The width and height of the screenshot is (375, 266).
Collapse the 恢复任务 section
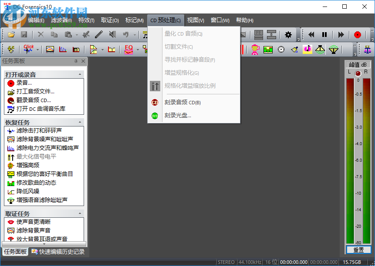(80, 122)
